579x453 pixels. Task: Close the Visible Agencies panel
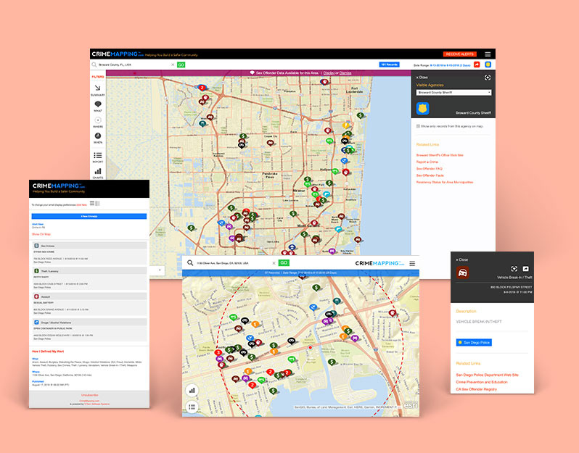[422, 78]
